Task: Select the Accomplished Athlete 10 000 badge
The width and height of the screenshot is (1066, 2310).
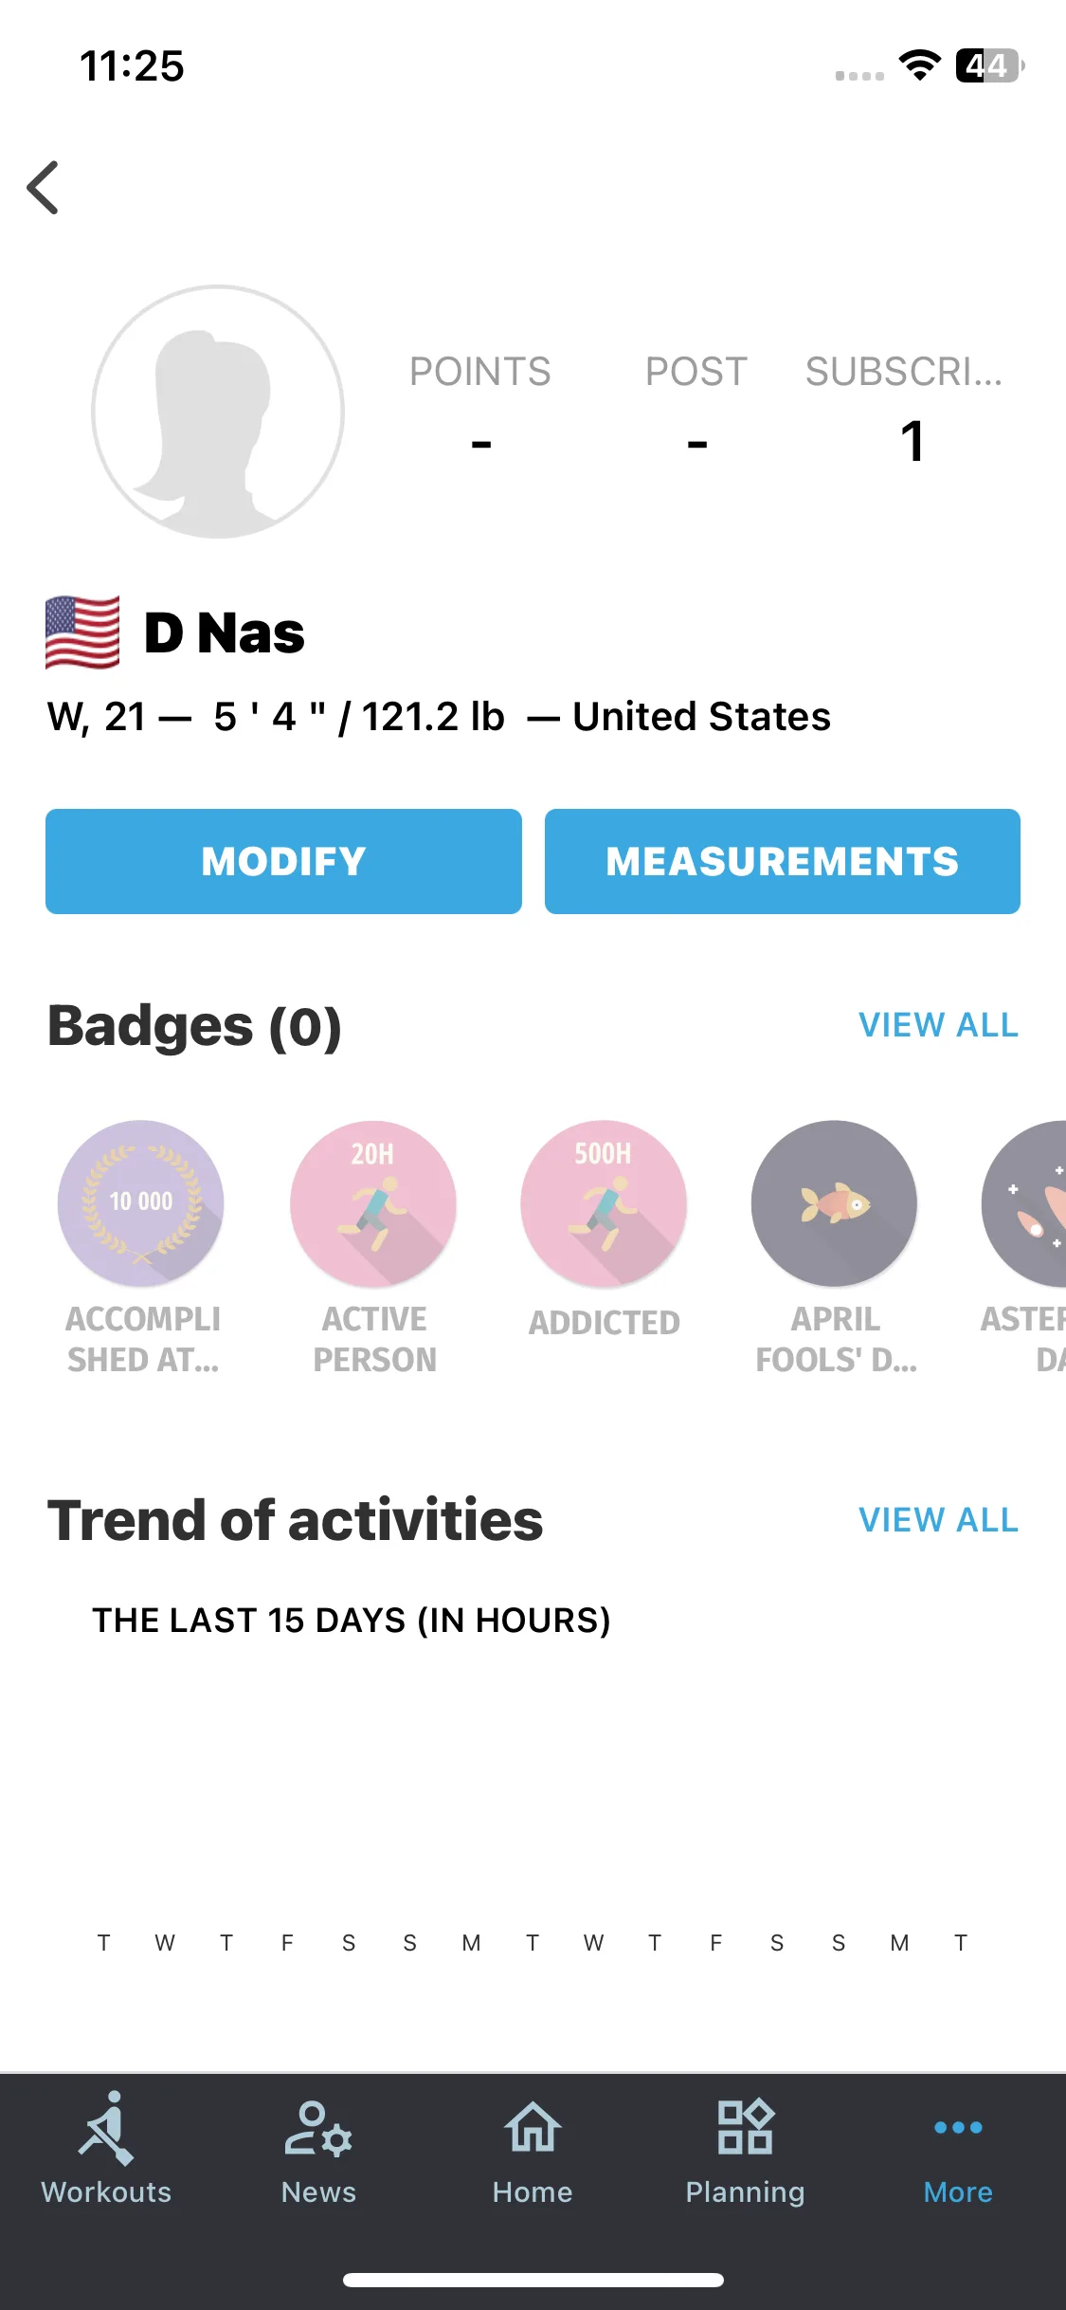Action: click(x=141, y=1203)
